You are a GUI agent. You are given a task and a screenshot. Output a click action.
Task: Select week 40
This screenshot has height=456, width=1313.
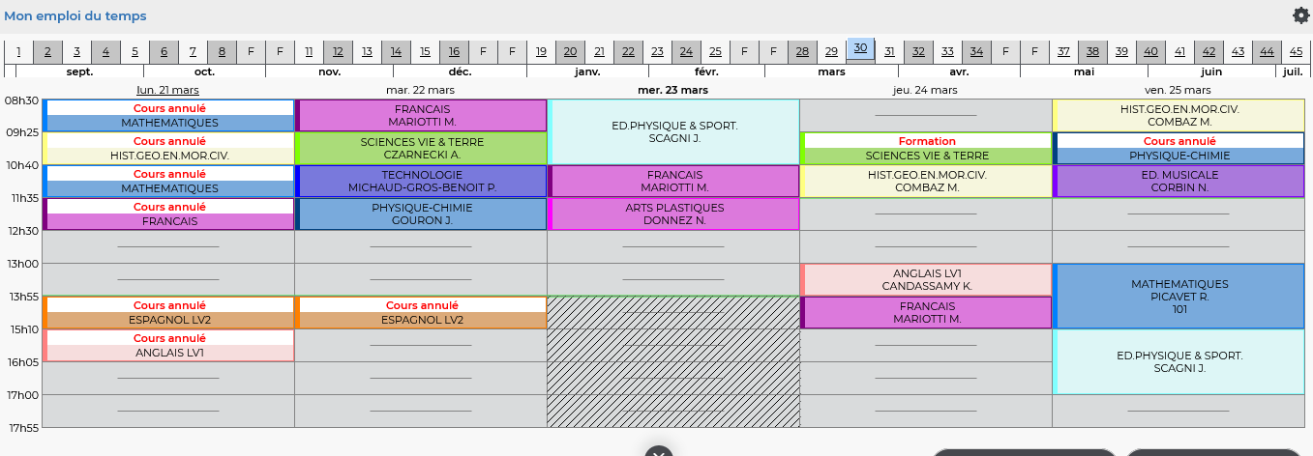pyautogui.click(x=1150, y=52)
